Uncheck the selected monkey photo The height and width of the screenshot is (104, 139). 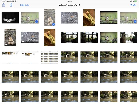pyautogui.click(x=53, y=24)
